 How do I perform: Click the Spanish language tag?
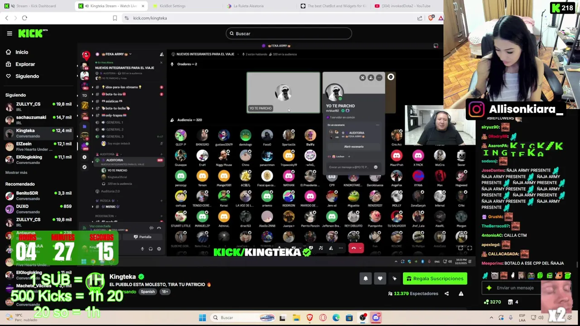pyautogui.click(x=148, y=292)
